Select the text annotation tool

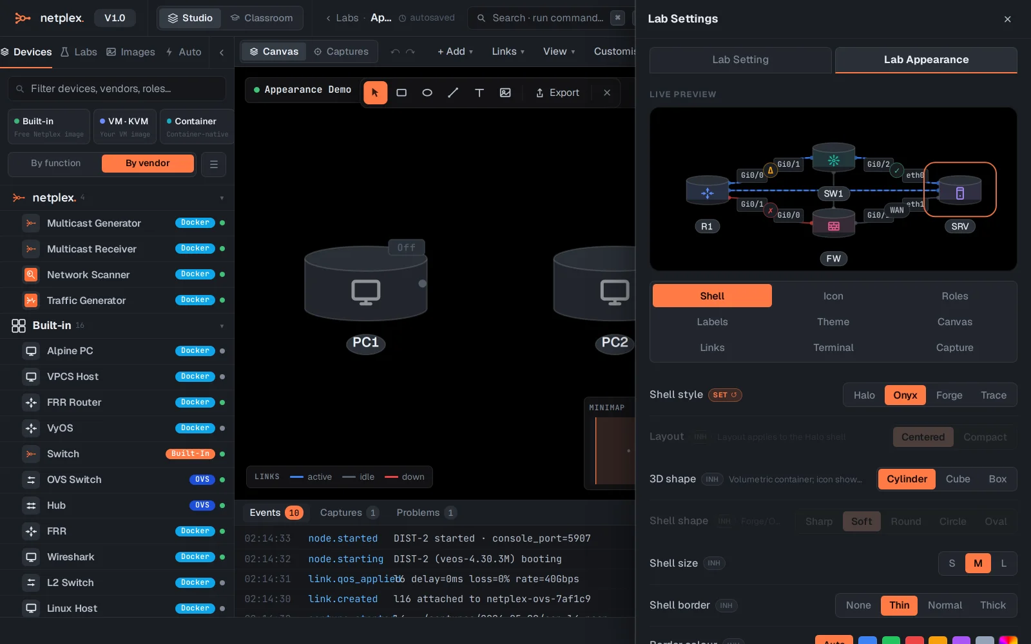[479, 93]
